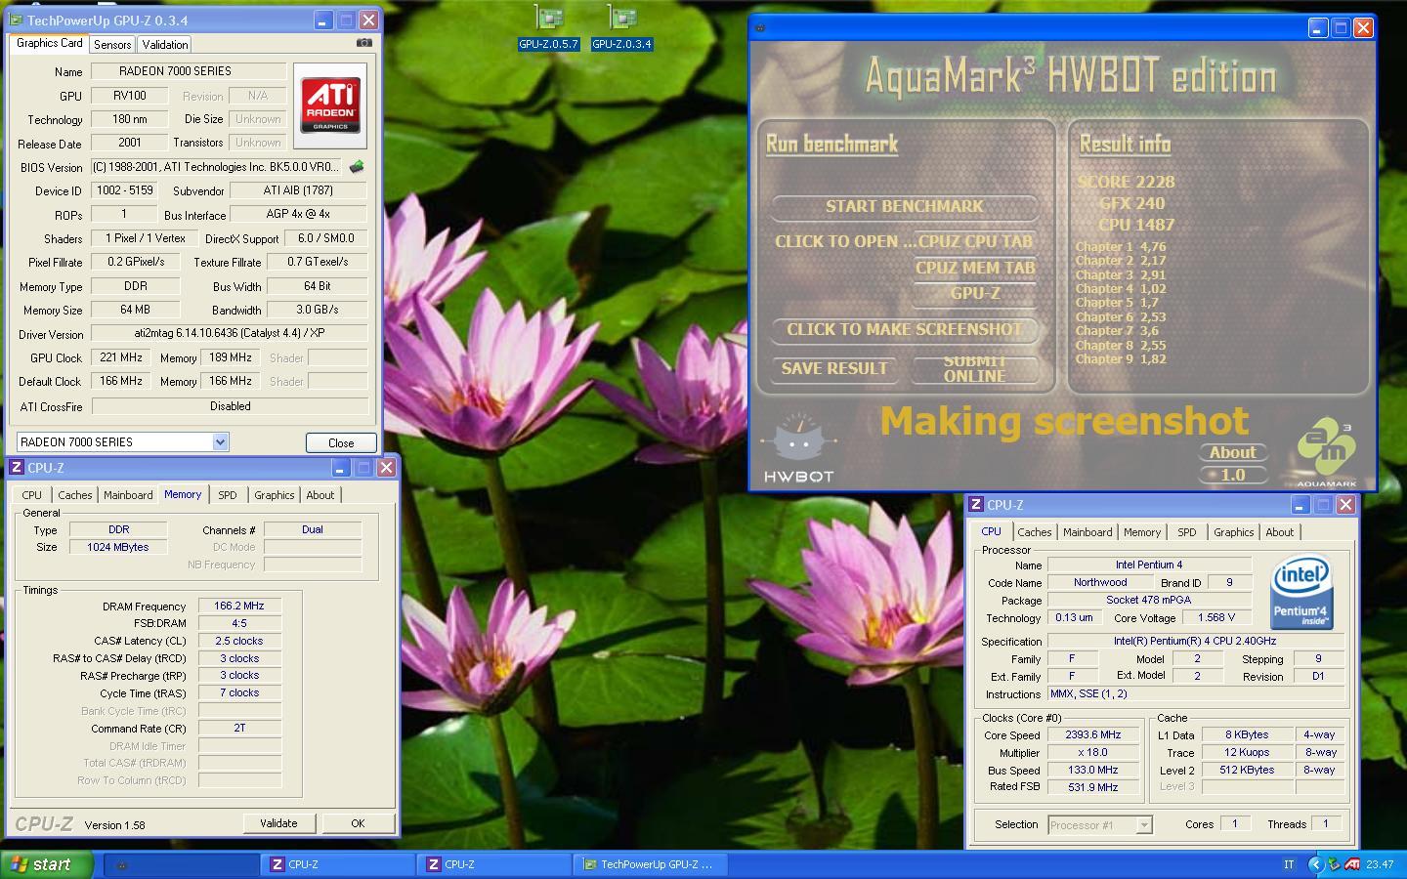1407x879 pixels.
Task: Click the GPU-Z title bar window icon
Action: coord(17,20)
